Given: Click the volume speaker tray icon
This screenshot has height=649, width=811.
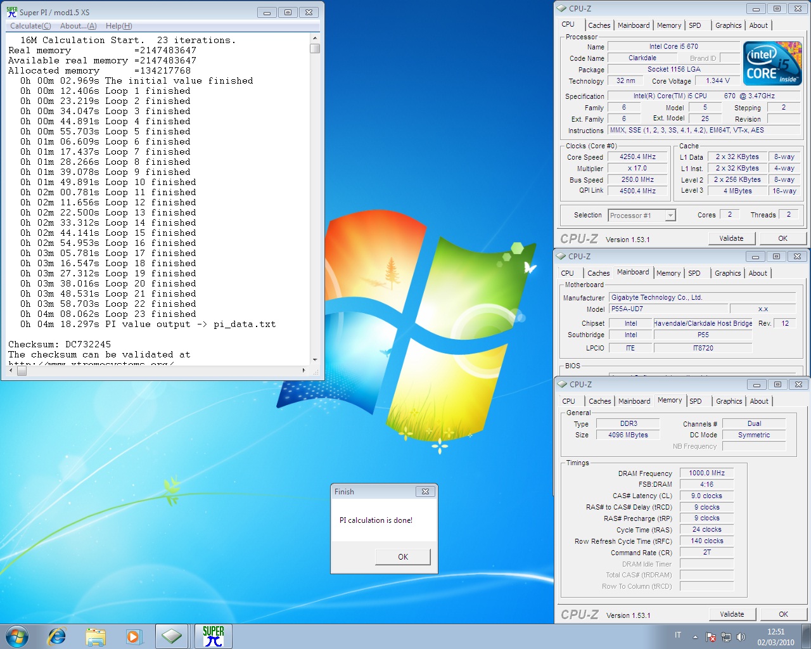Looking at the screenshot, I should (741, 637).
